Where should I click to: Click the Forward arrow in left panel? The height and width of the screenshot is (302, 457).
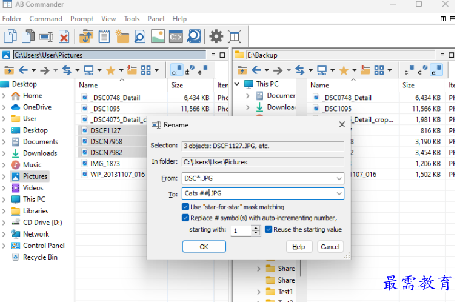pyautogui.click(x=45, y=70)
